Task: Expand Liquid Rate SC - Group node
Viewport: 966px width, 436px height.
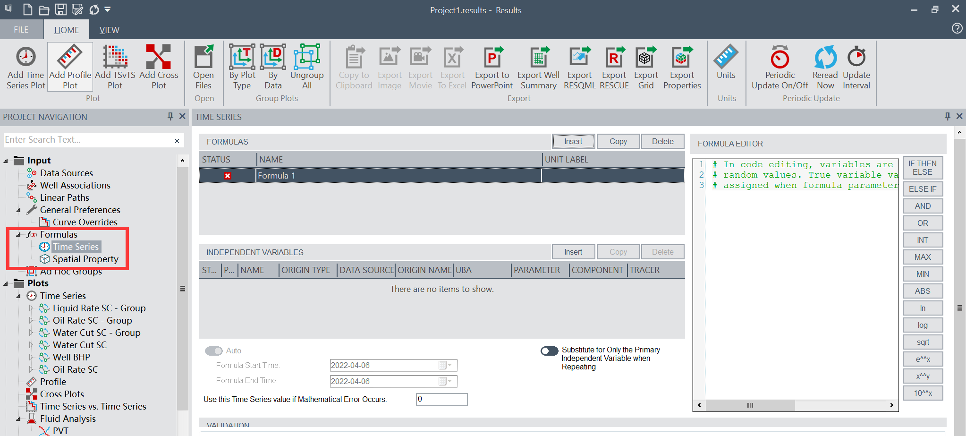Action: 31,308
